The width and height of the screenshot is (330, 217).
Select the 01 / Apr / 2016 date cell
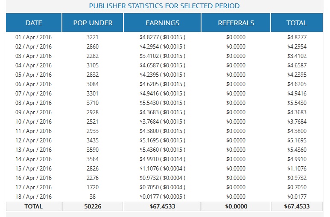coord(34,37)
